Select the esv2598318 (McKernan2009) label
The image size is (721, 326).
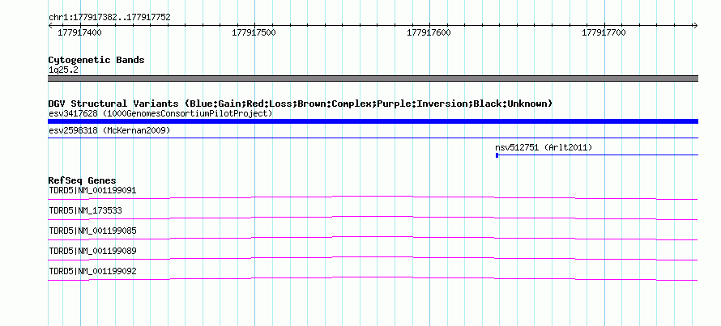pyautogui.click(x=109, y=131)
